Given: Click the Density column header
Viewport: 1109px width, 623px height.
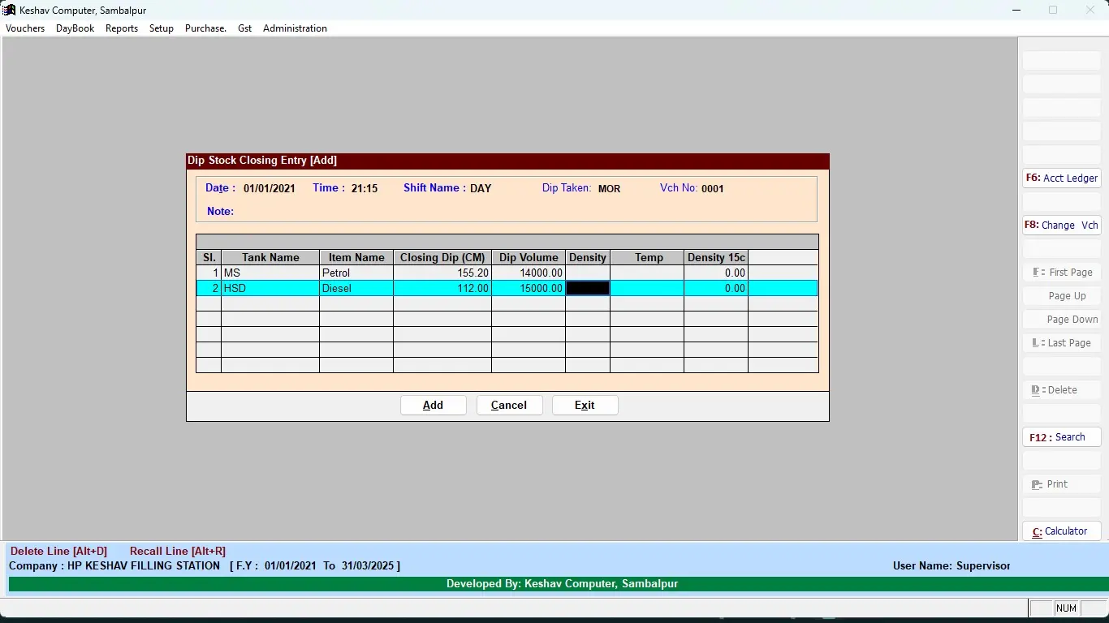Looking at the screenshot, I should click(x=588, y=257).
